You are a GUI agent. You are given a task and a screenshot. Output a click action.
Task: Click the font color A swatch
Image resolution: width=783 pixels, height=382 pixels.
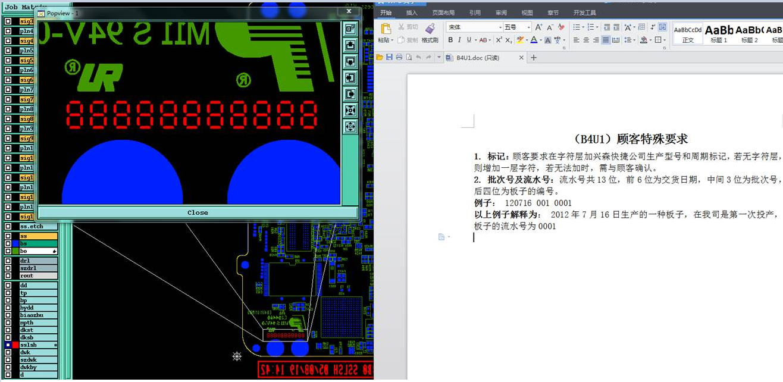tap(534, 40)
